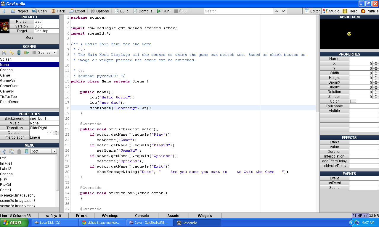Open the Root dropdown in Menu panel
This screenshot has width=379, height=227.
43,151
